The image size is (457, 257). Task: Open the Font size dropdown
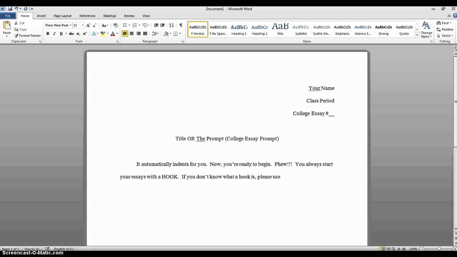click(x=82, y=25)
